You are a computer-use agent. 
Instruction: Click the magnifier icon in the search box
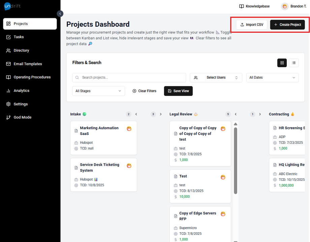77,78
